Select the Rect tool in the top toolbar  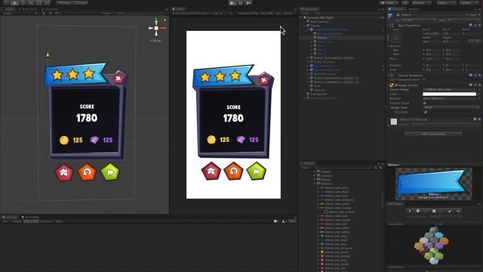tap(38, 2)
